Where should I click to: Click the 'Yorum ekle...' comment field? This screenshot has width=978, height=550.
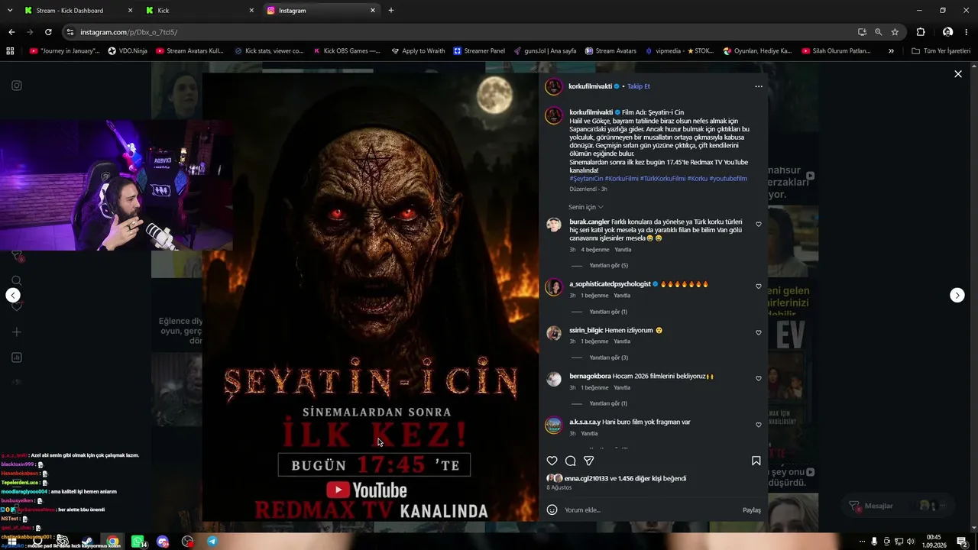click(649, 510)
